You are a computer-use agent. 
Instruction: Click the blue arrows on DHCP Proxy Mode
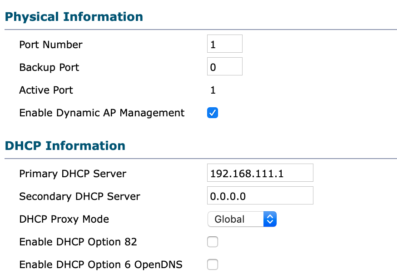pos(270,219)
